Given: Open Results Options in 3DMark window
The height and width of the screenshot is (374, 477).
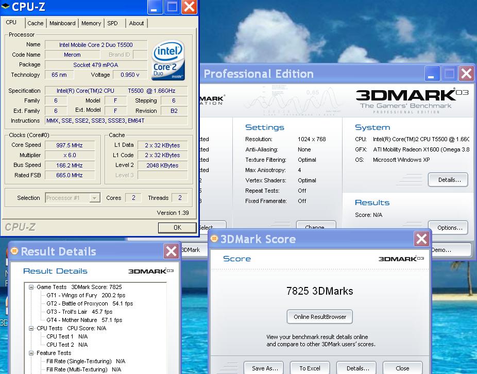Looking at the screenshot, I should pos(448,228).
